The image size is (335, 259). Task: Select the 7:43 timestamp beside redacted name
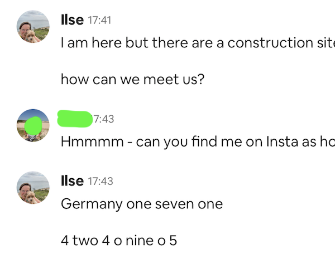point(103,119)
